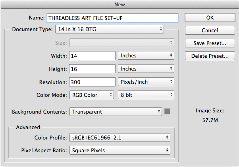The height and width of the screenshot is (167, 239).
Task: Click the Width value field
Action: coord(92,56)
